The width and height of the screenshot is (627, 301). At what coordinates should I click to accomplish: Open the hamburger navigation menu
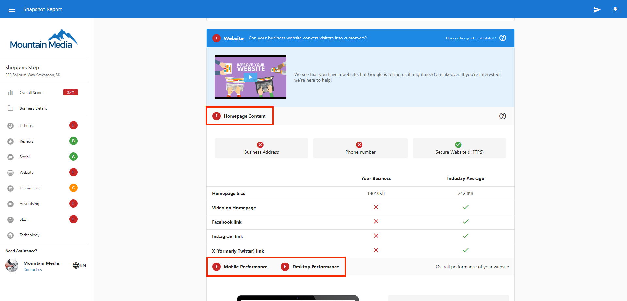pos(12,9)
